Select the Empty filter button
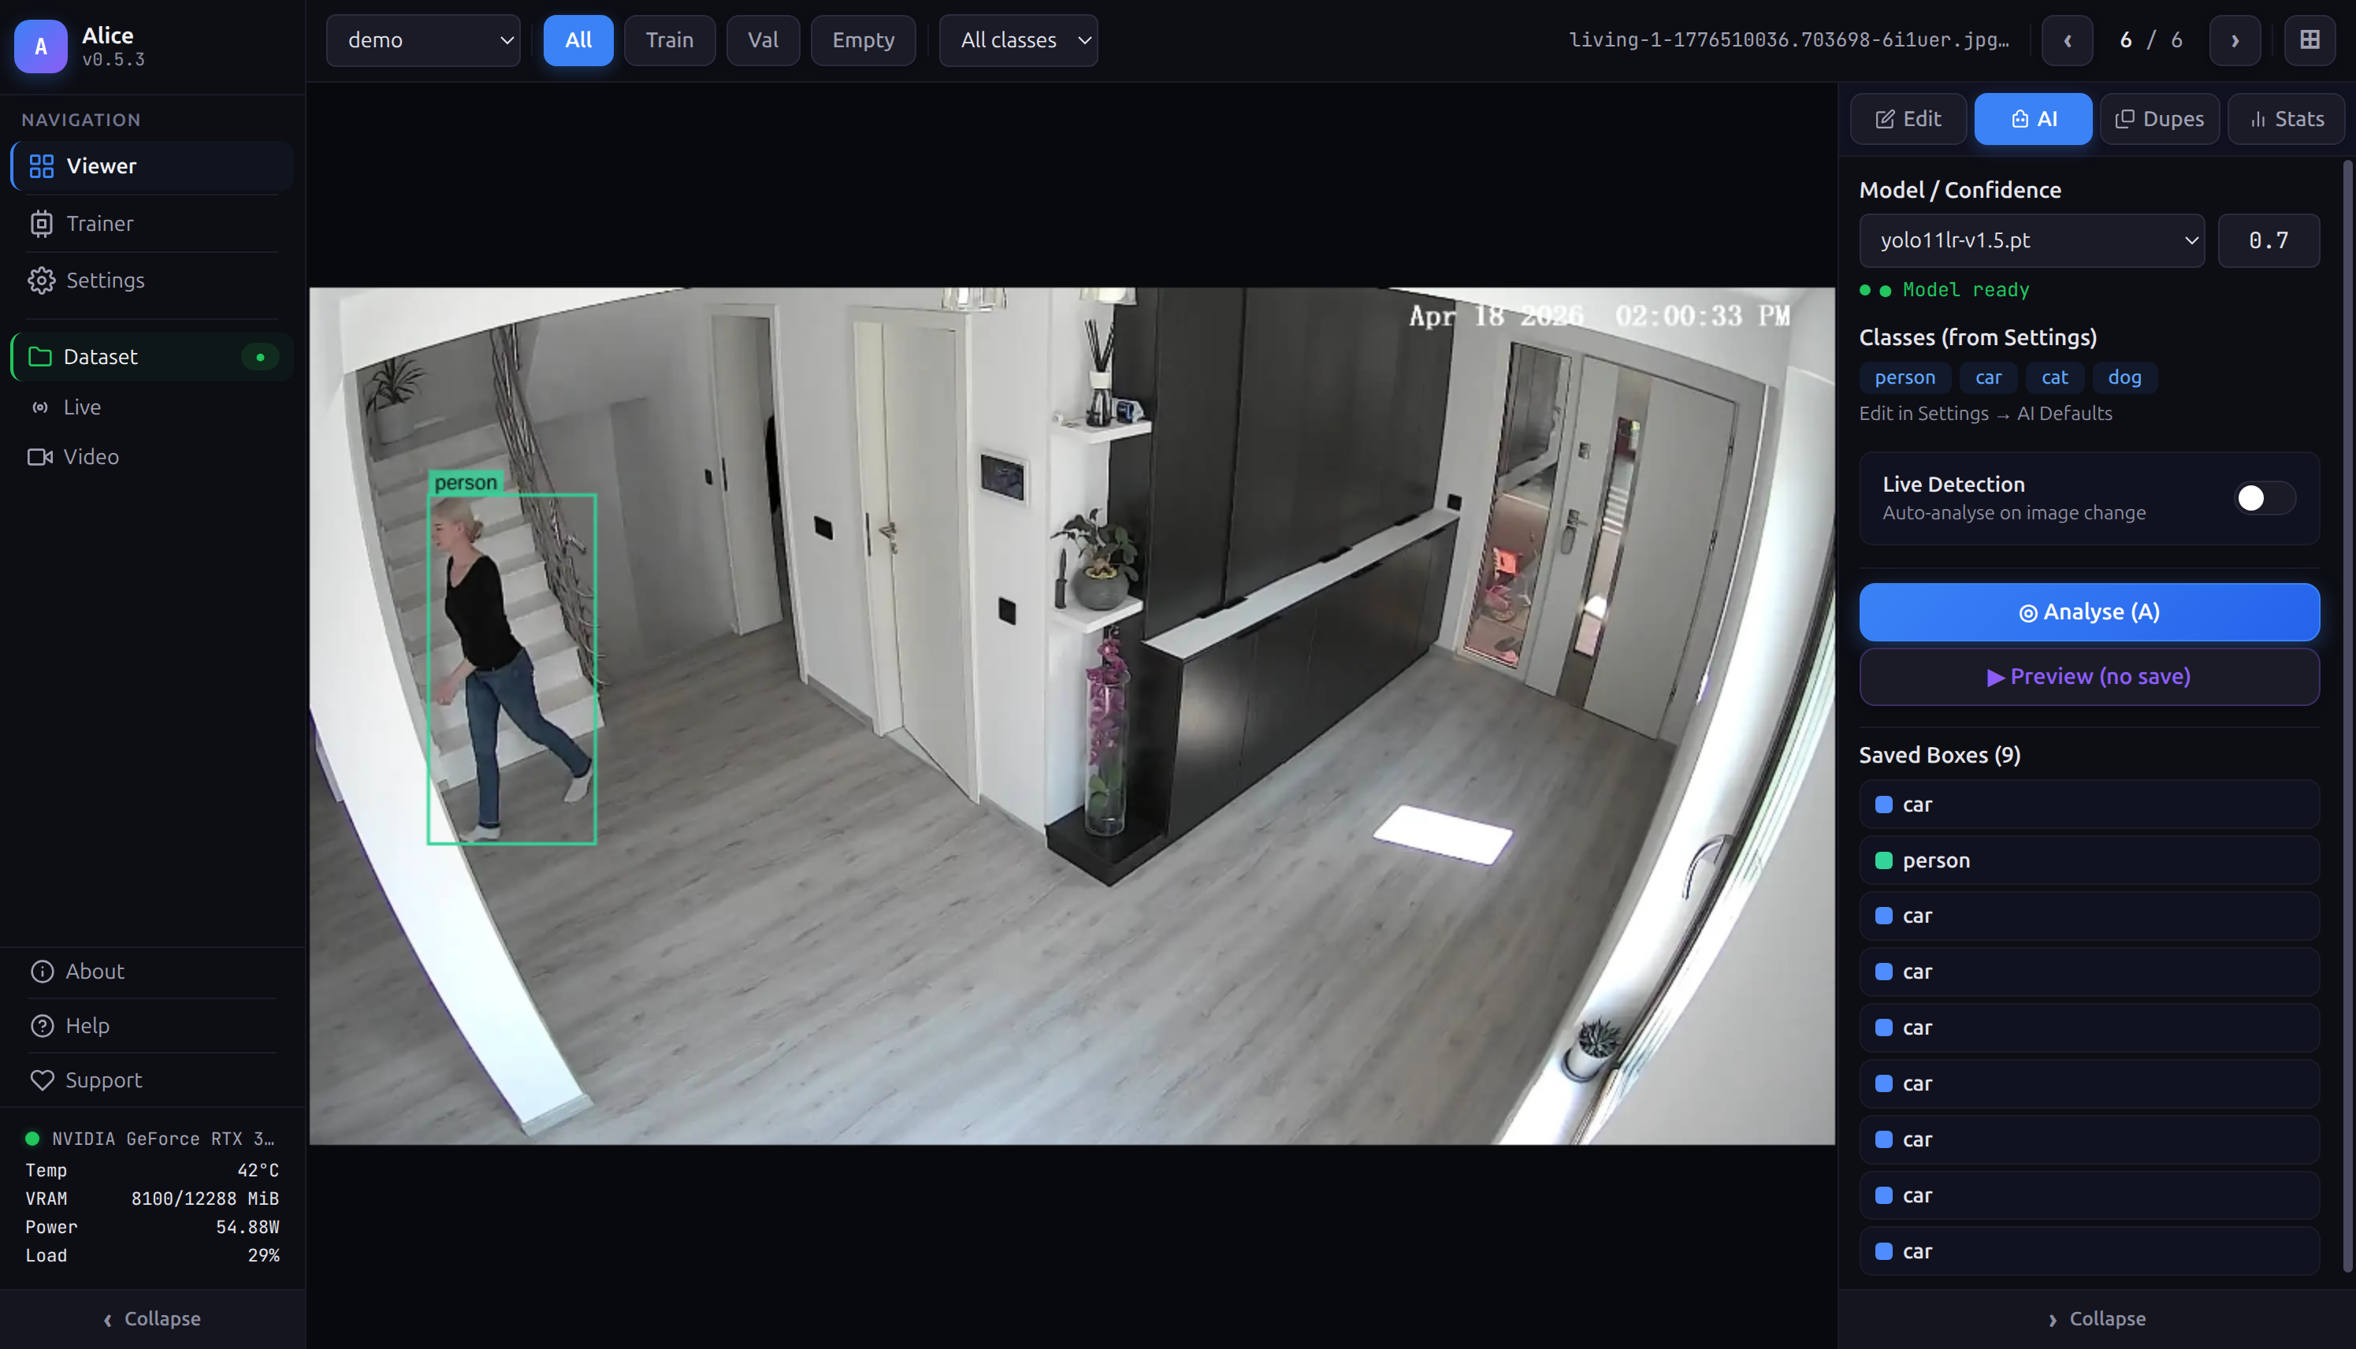The height and width of the screenshot is (1349, 2356). click(863, 40)
